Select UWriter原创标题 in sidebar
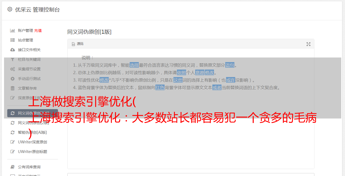The image size is (345, 176). pos(32,152)
